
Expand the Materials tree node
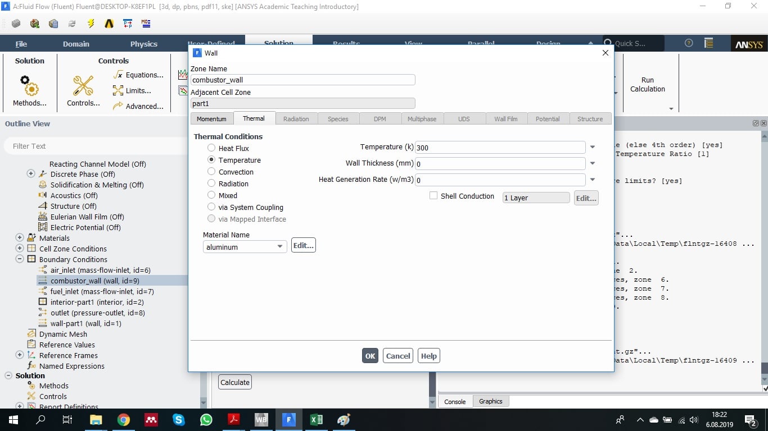20,238
